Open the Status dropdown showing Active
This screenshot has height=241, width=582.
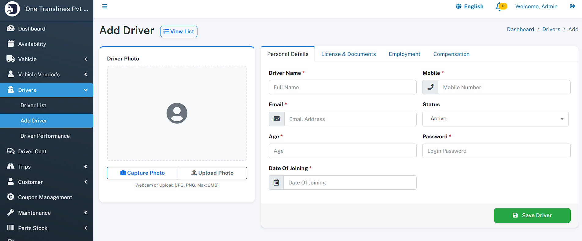495,119
